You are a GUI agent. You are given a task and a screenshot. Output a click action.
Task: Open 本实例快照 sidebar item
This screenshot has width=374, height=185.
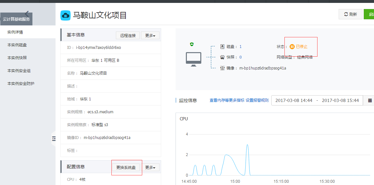[x=28, y=58]
